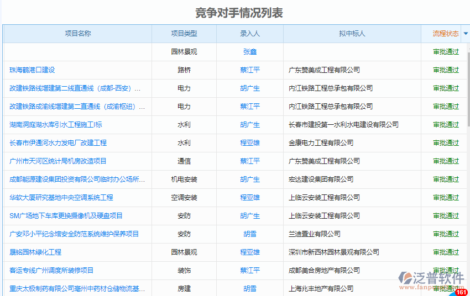Click the 拟中标人 column header
Image resolution: width=470 pixels, height=296 pixels.
click(352, 34)
